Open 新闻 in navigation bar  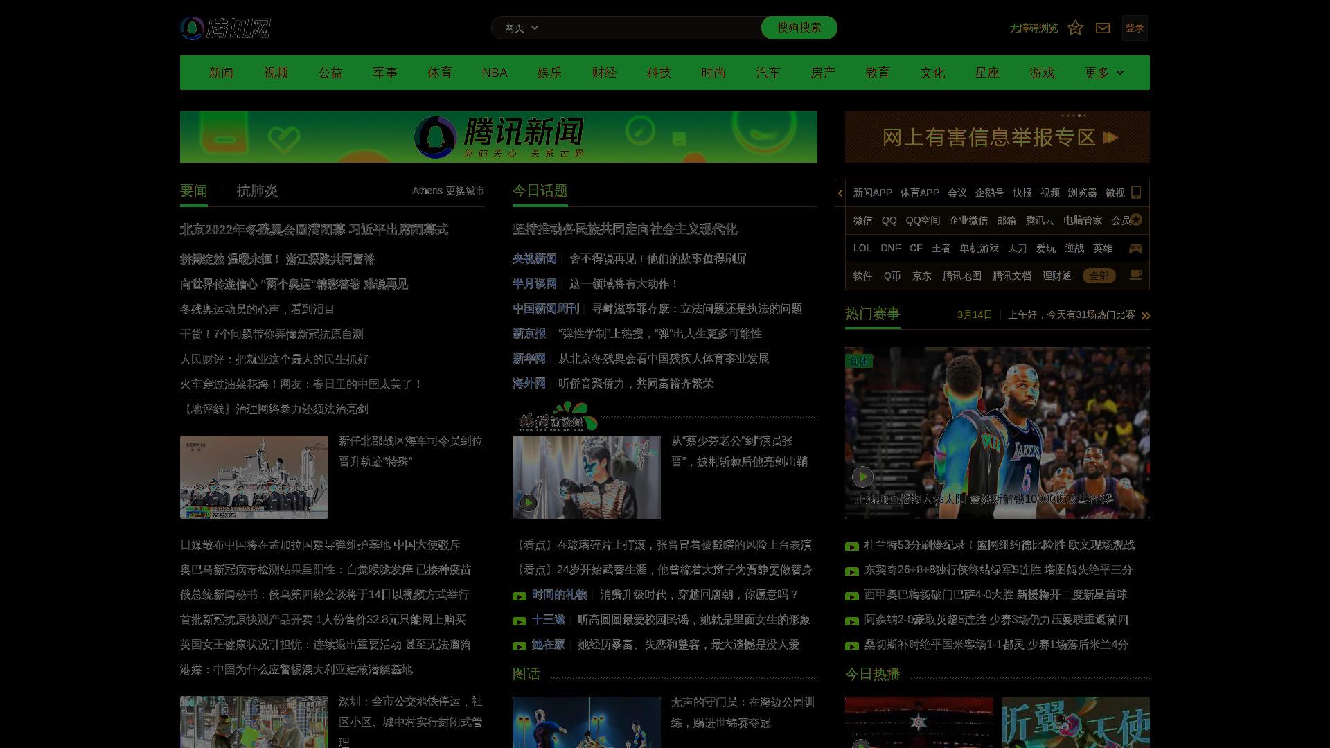click(221, 73)
